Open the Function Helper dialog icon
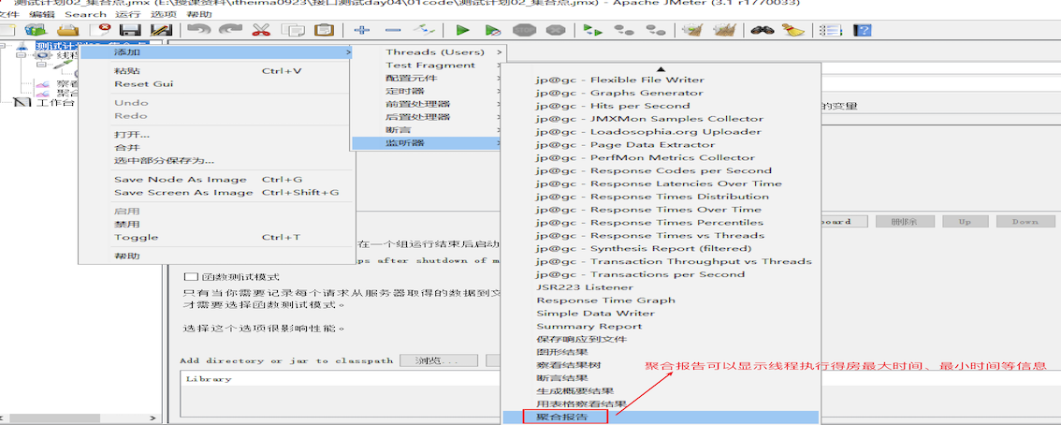This screenshot has height=425, width=1061. click(x=830, y=30)
